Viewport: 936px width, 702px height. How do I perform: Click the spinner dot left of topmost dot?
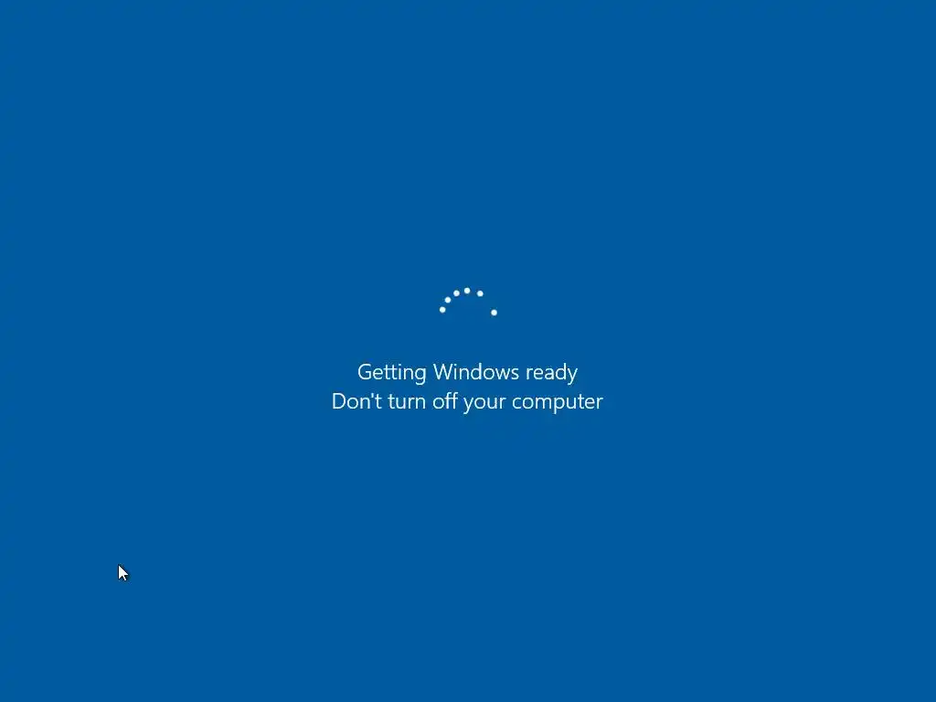(x=457, y=293)
